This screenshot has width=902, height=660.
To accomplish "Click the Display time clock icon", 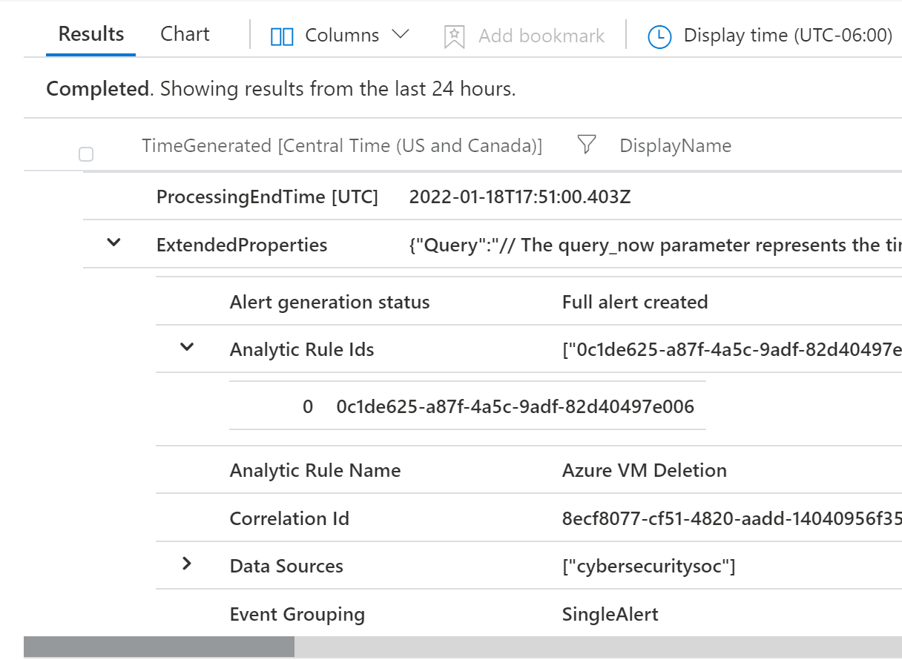I will [x=659, y=36].
